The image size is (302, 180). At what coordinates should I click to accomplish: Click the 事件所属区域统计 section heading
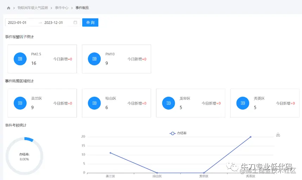coord(19,81)
